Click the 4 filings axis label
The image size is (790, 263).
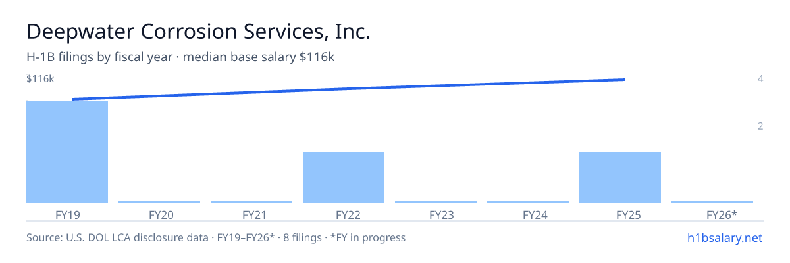[760, 79]
